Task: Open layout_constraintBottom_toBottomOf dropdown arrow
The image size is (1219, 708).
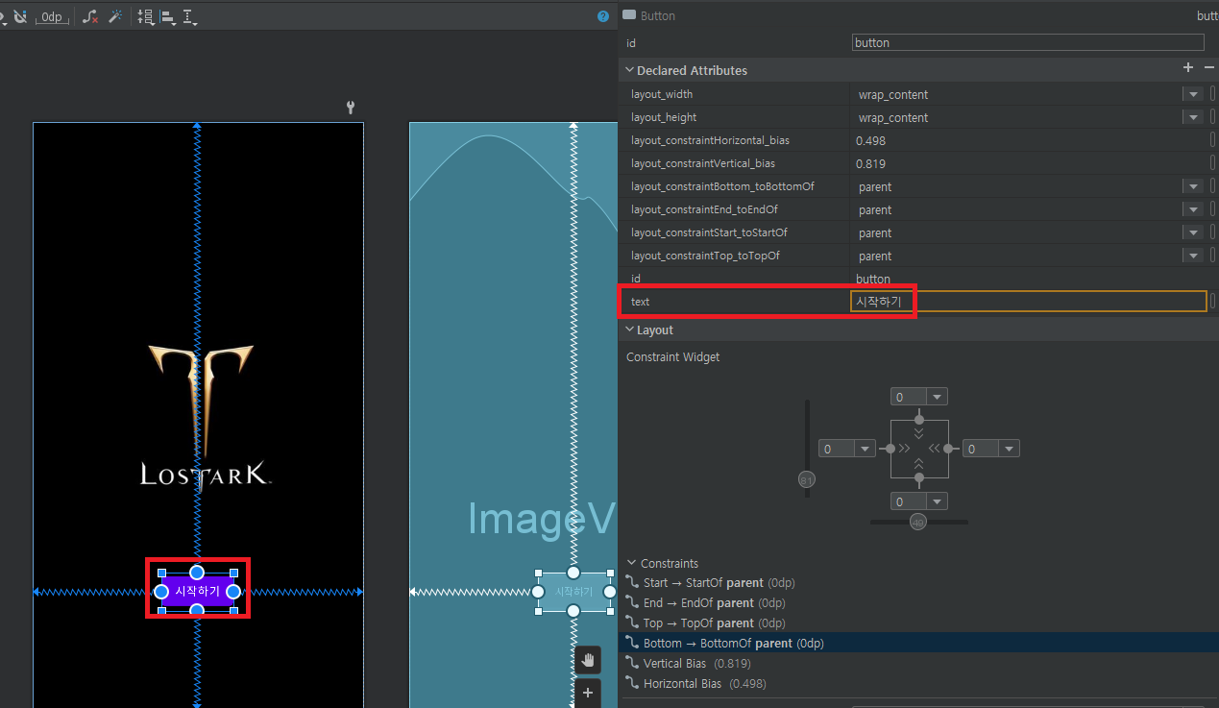Action: [1193, 186]
